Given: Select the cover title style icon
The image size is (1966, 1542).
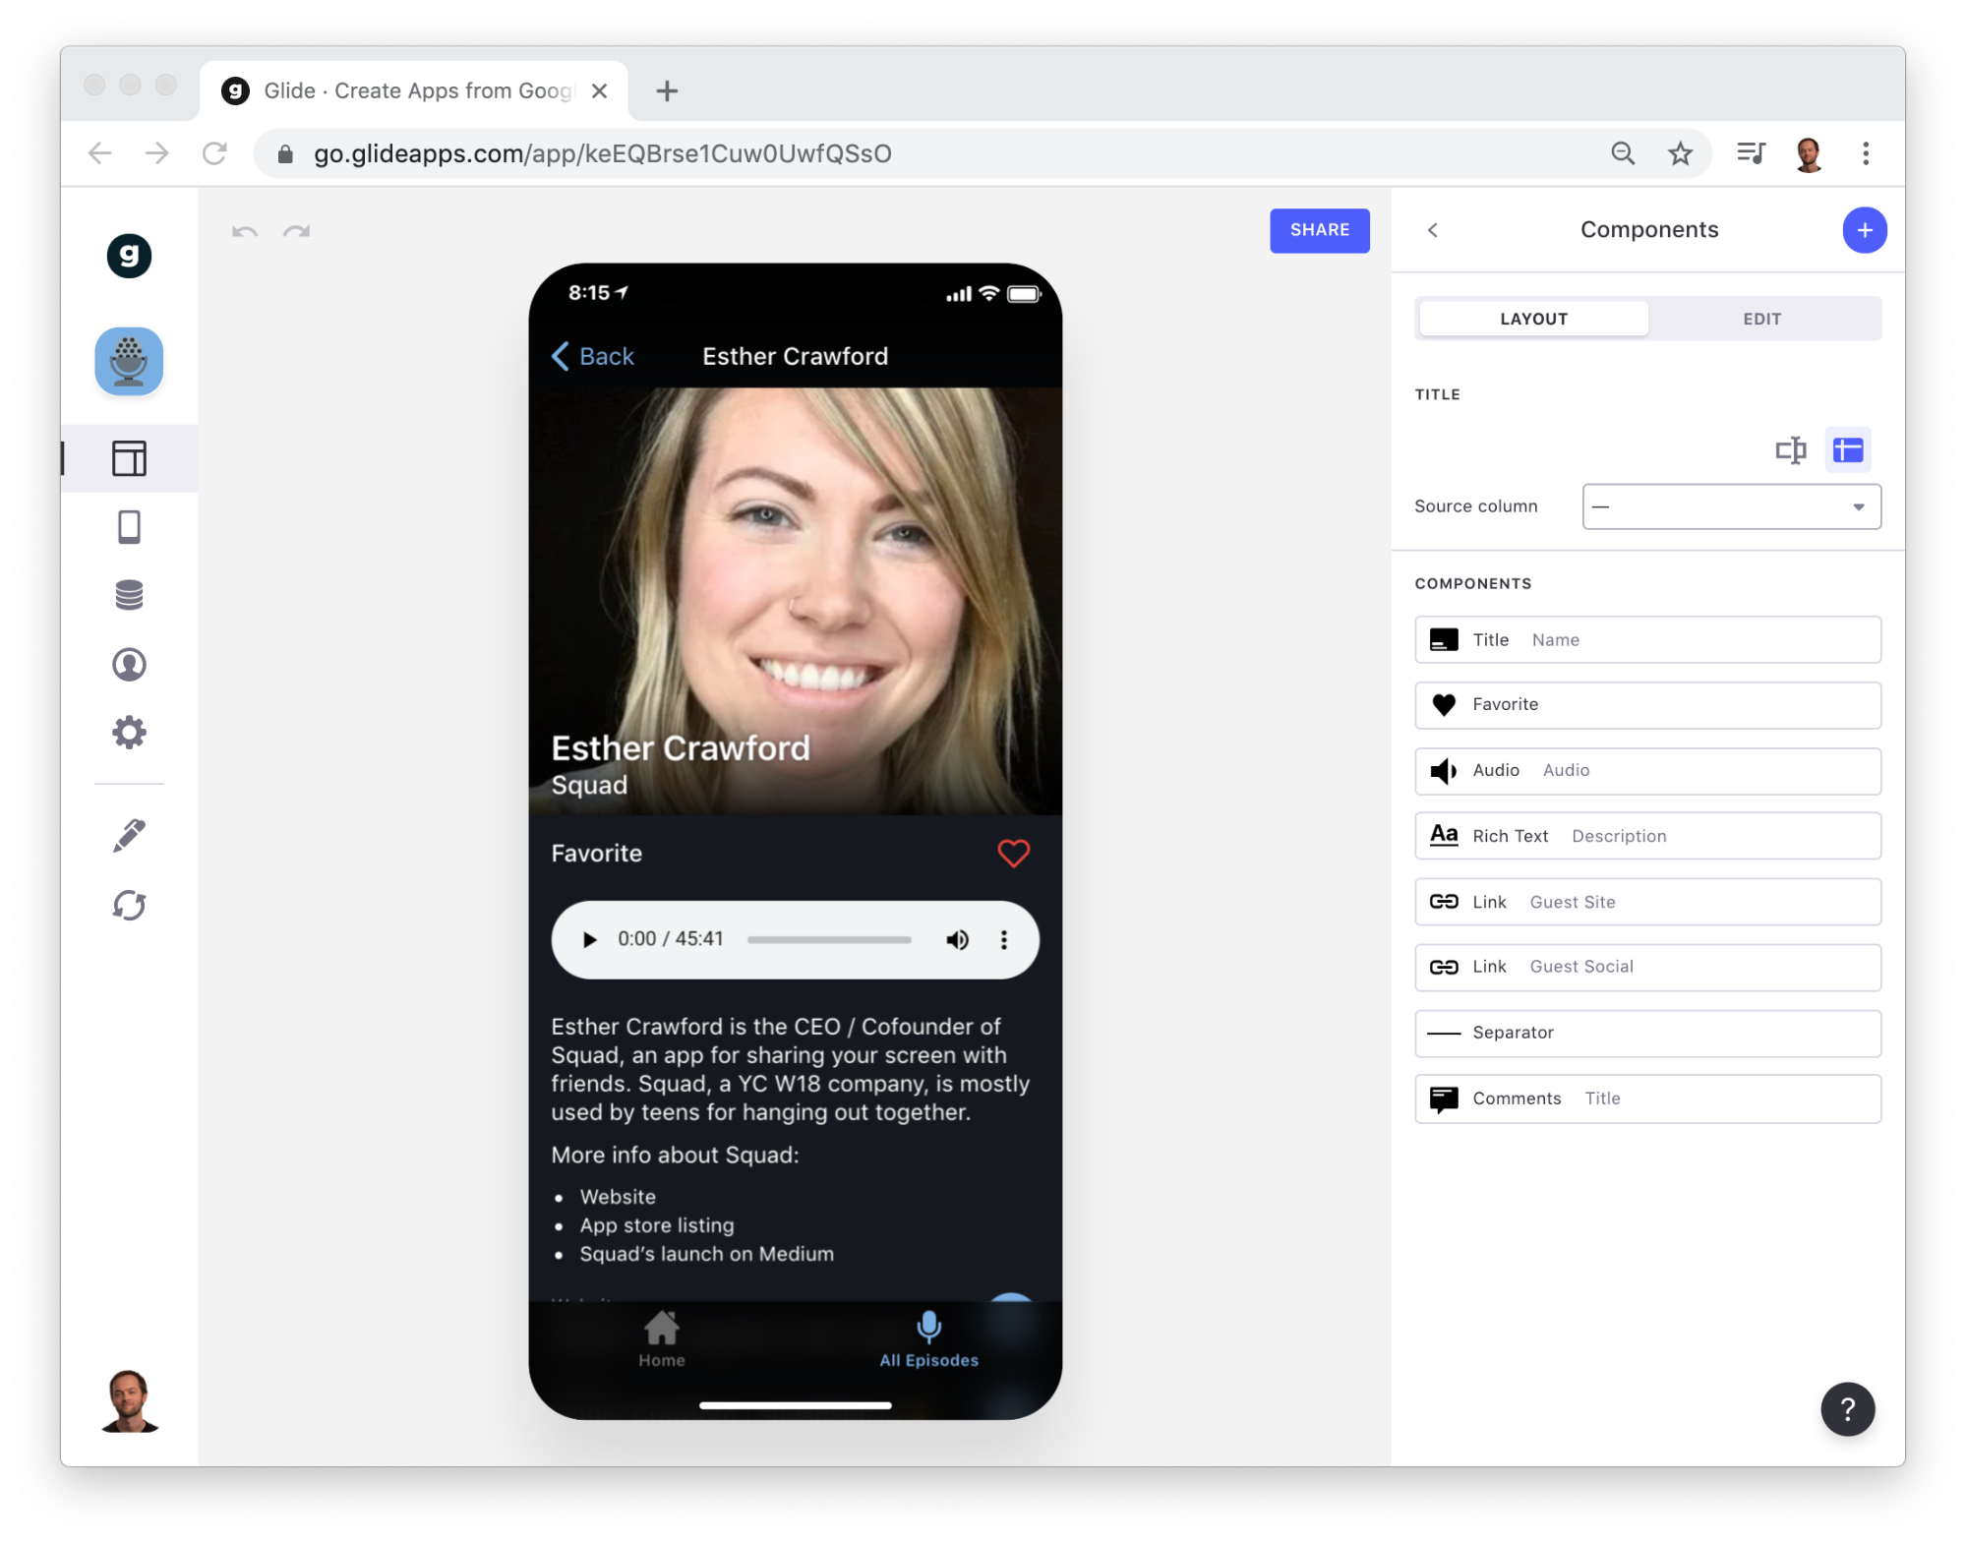Looking at the screenshot, I should [1848, 450].
